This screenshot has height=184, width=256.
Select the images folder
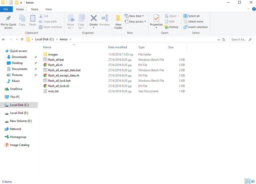(x=53, y=54)
